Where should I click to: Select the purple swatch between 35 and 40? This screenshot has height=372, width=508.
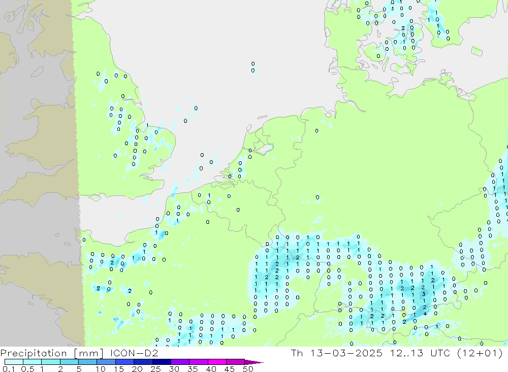[199, 362]
